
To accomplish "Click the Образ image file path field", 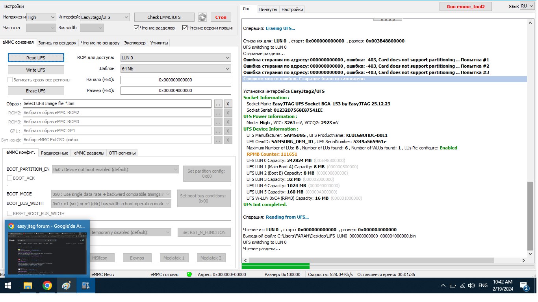I will tap(117, 104).
